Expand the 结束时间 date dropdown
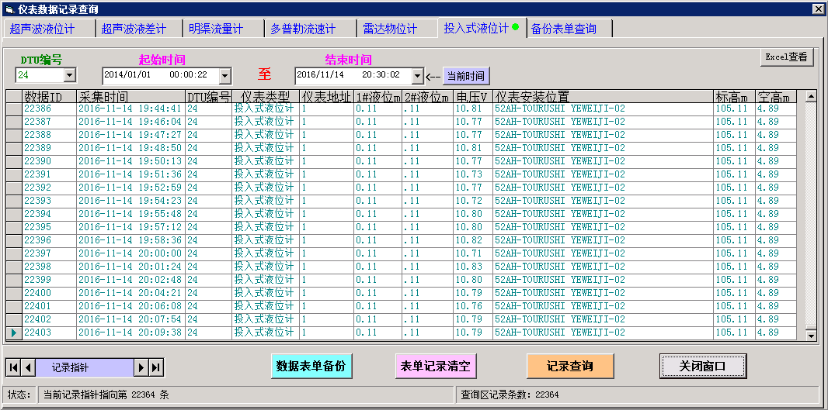828x410 pixels. pos(417,75)
